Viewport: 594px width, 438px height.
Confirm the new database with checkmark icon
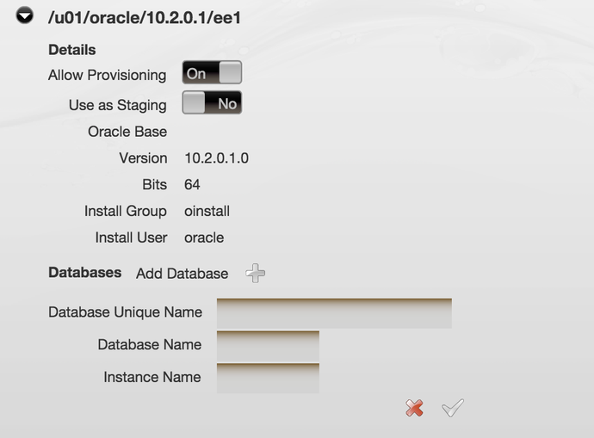point(452,408)
